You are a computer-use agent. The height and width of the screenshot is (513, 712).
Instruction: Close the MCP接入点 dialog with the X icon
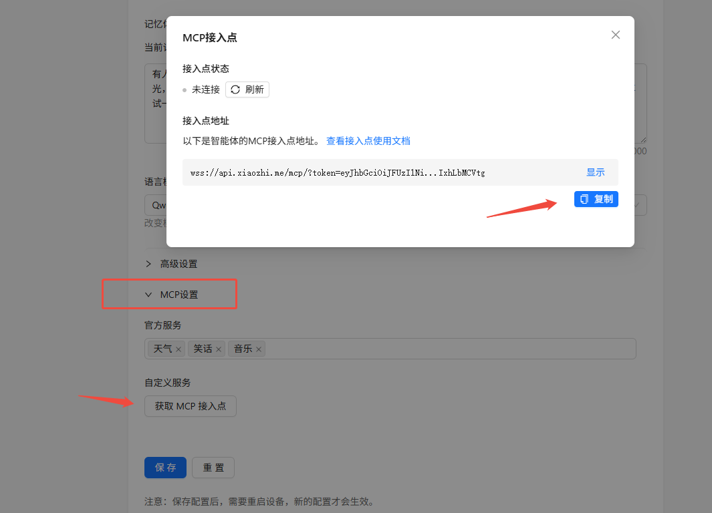[x=615, y=35]
